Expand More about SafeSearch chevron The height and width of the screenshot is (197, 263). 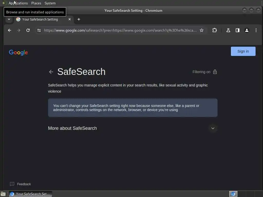tap(213, 128)
